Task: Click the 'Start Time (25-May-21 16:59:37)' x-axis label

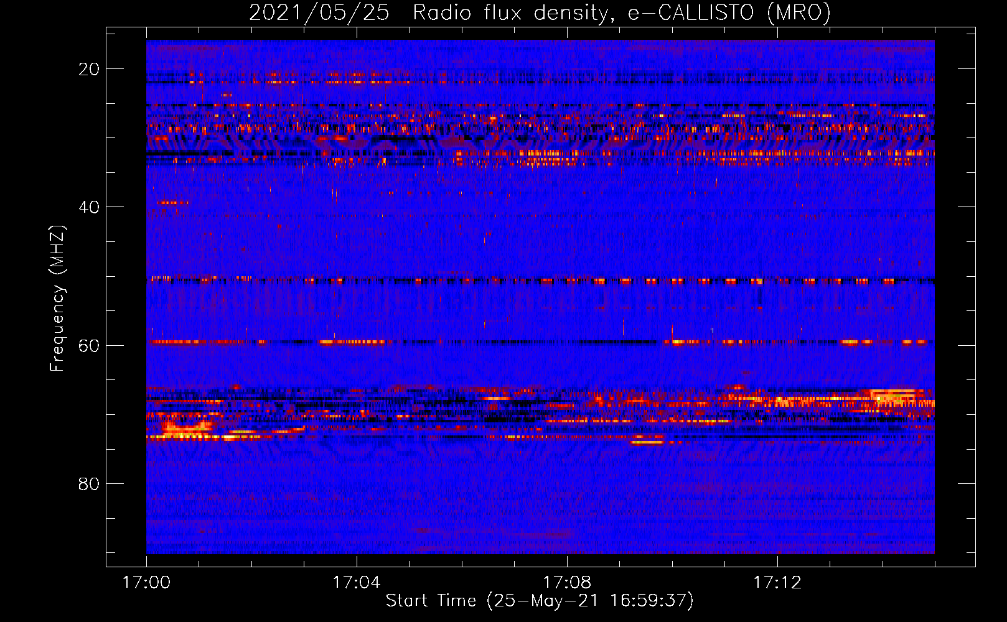Action: click(x=540, y=601)
